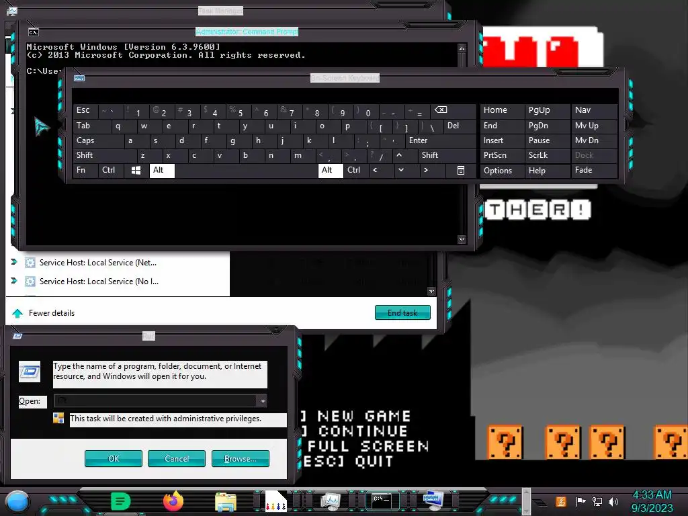Click the Help key on On-Screen Keyboard

[x=547, y=171]
